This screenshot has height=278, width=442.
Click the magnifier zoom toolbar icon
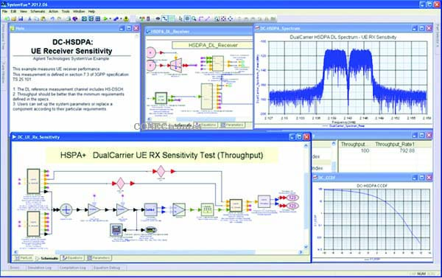tap(194, 19)
